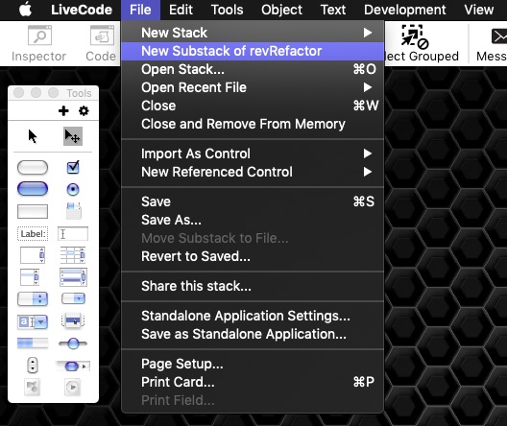
Task: Open the Tools menu in menu bar
Action: pyautogui.click(x=227, y=10)
